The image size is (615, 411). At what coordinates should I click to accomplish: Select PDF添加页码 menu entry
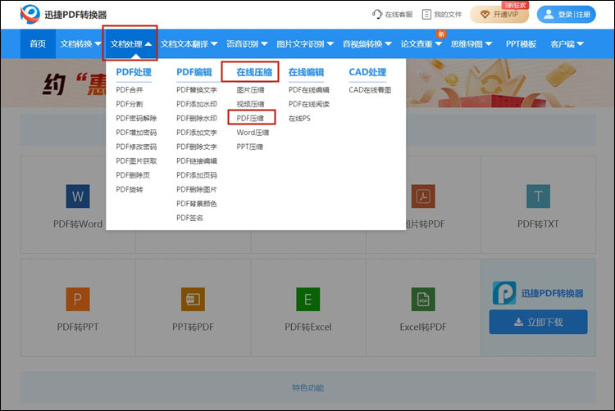click(197, 175)
